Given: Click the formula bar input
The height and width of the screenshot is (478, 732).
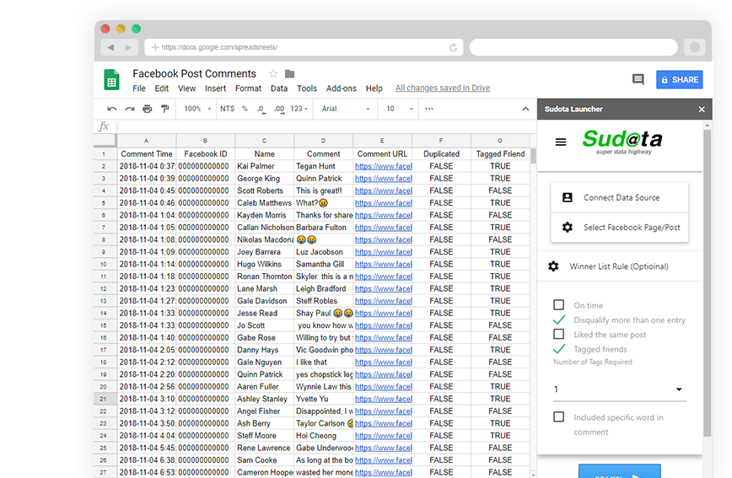Looking at the screenshot, I should tap(326, 126).
